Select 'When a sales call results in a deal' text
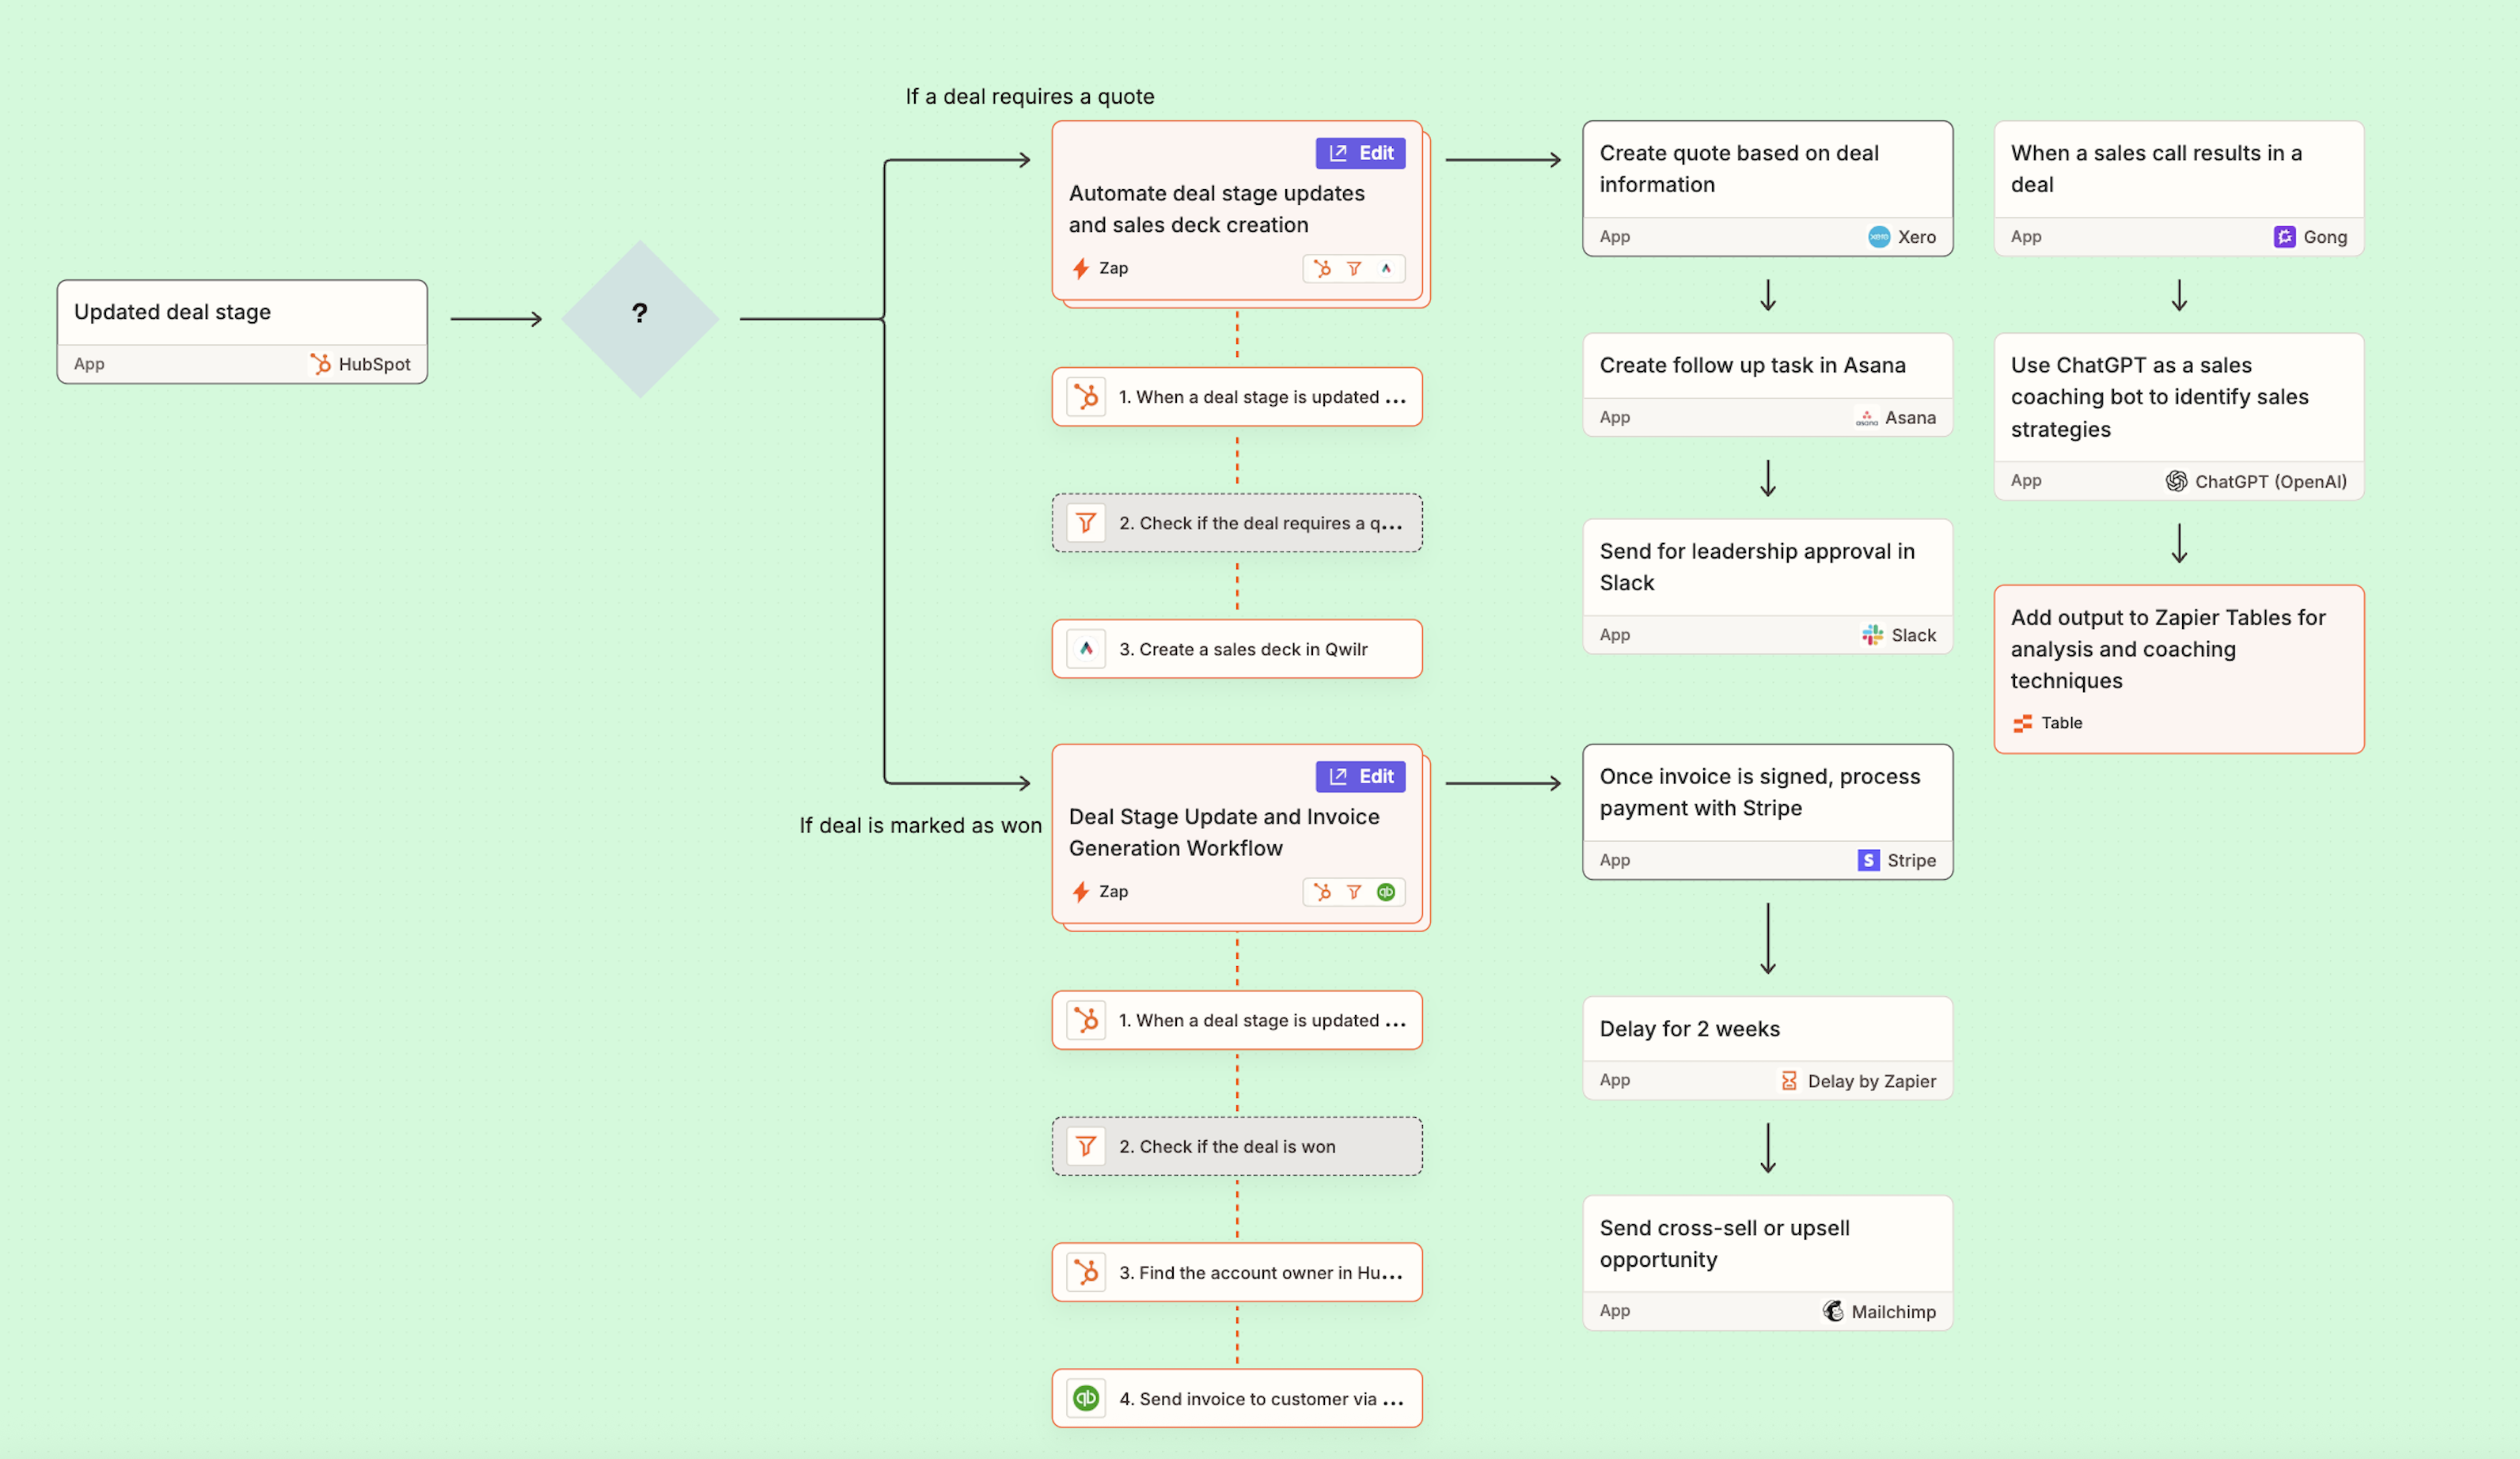The height and width of the screenshot is (1459, 2520). [x=2156, y=169]
